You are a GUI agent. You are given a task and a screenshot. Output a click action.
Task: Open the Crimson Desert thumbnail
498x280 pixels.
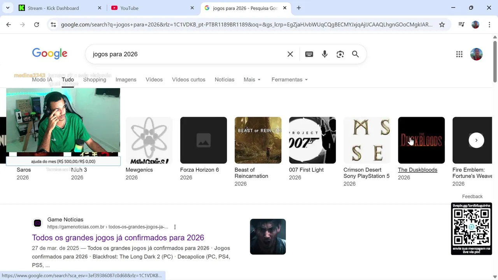click(x=367, y=140)
